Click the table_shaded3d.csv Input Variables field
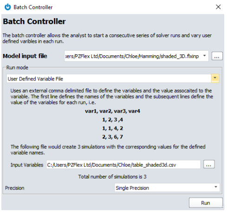This screenshot has height=212, width=227. (123, 165)
